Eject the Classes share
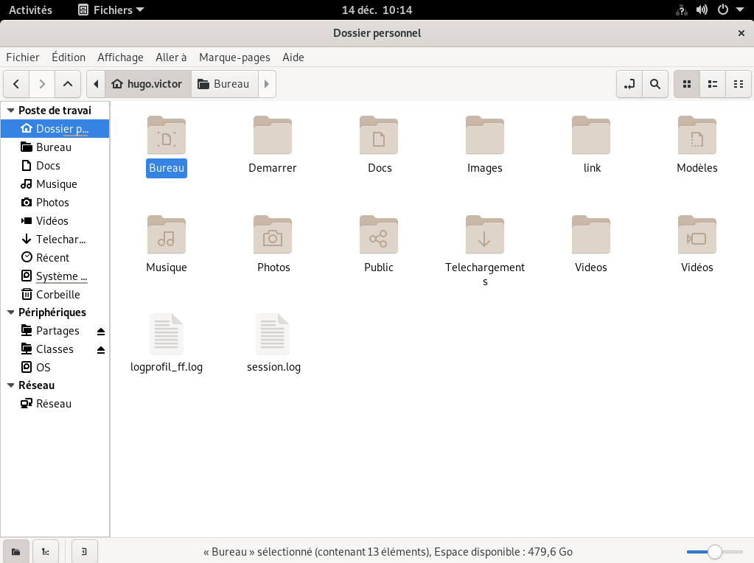The width and height of the screenshot is (754, 563). click(100, 349)
